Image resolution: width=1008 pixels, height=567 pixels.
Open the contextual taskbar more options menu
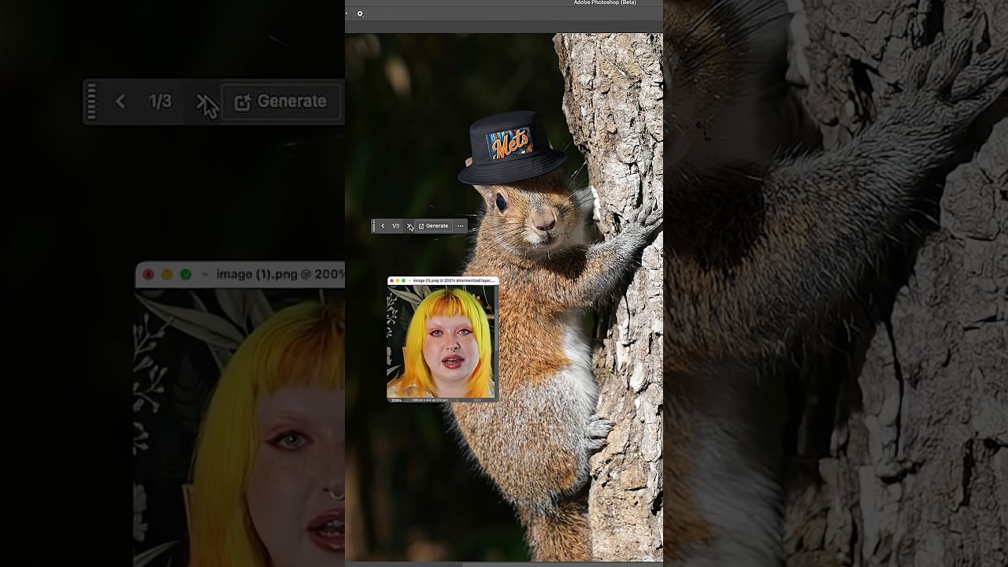(x=461, y=226)
